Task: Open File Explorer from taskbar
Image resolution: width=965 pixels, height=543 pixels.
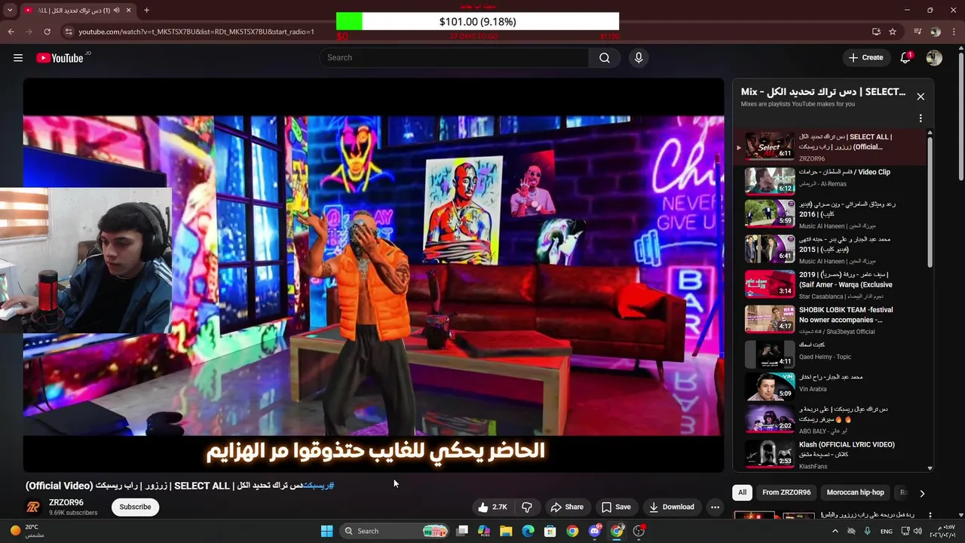Action: coord(506,531)
